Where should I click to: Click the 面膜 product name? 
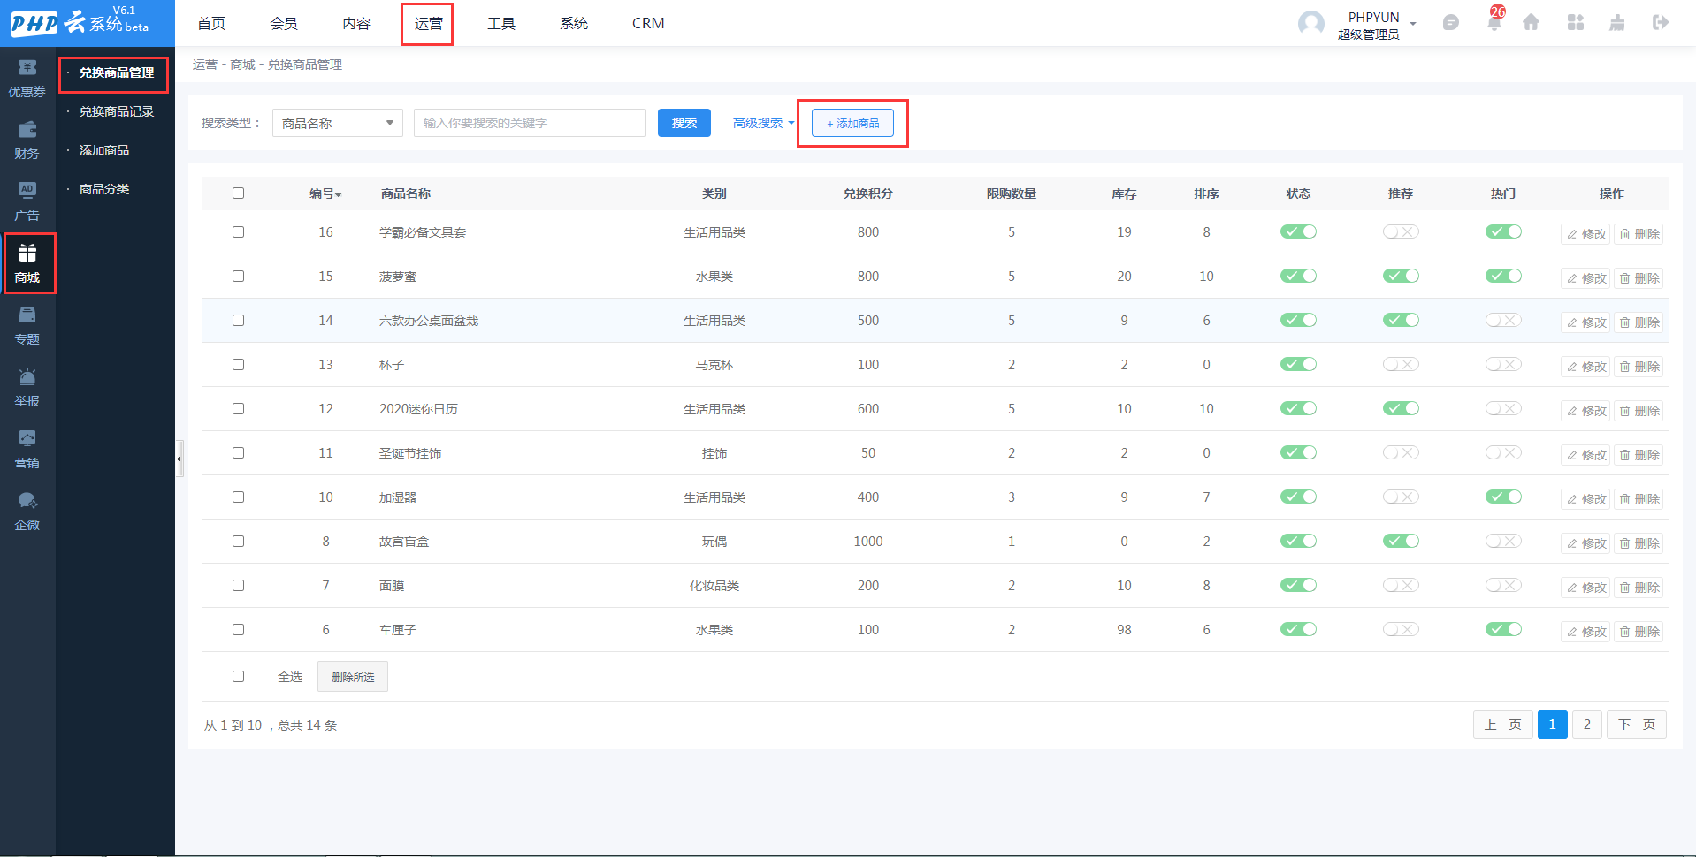[392, 586]
